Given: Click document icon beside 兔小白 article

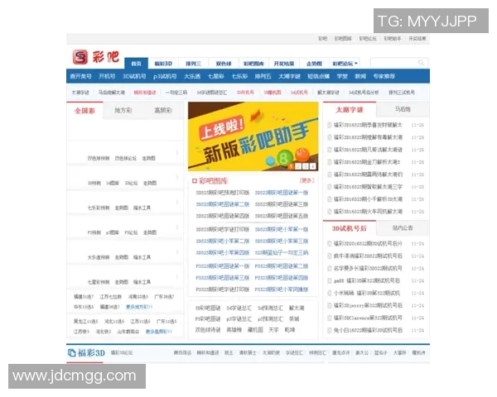Looking at the screenshot, I should (x=330, y=330).
